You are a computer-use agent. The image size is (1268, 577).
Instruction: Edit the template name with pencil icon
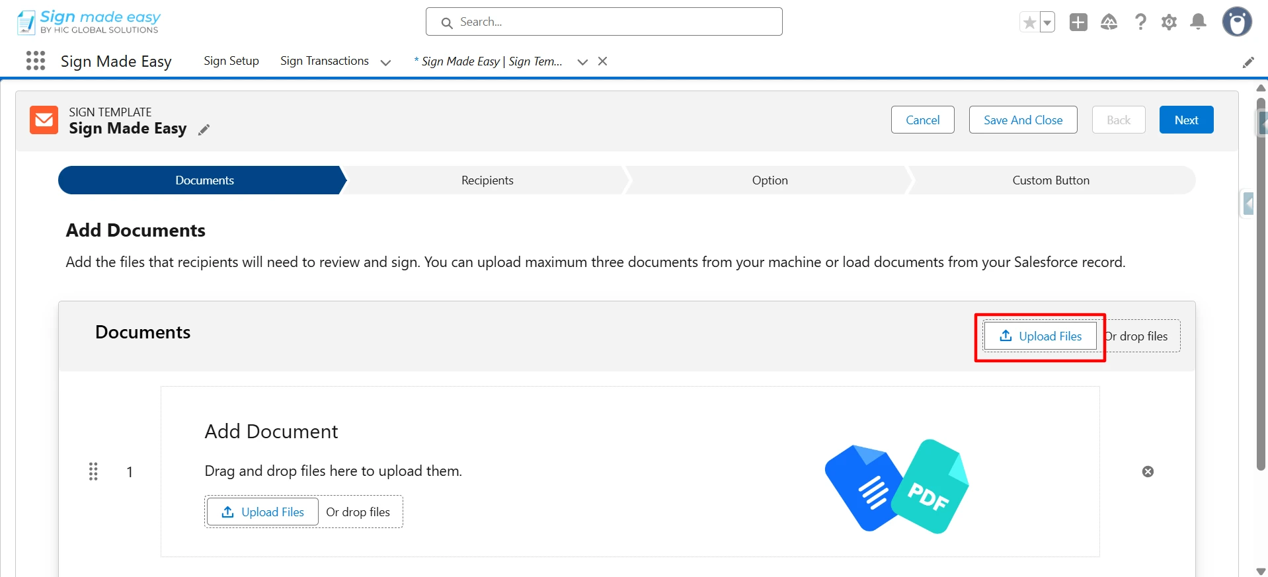click(x=204, y=130)
